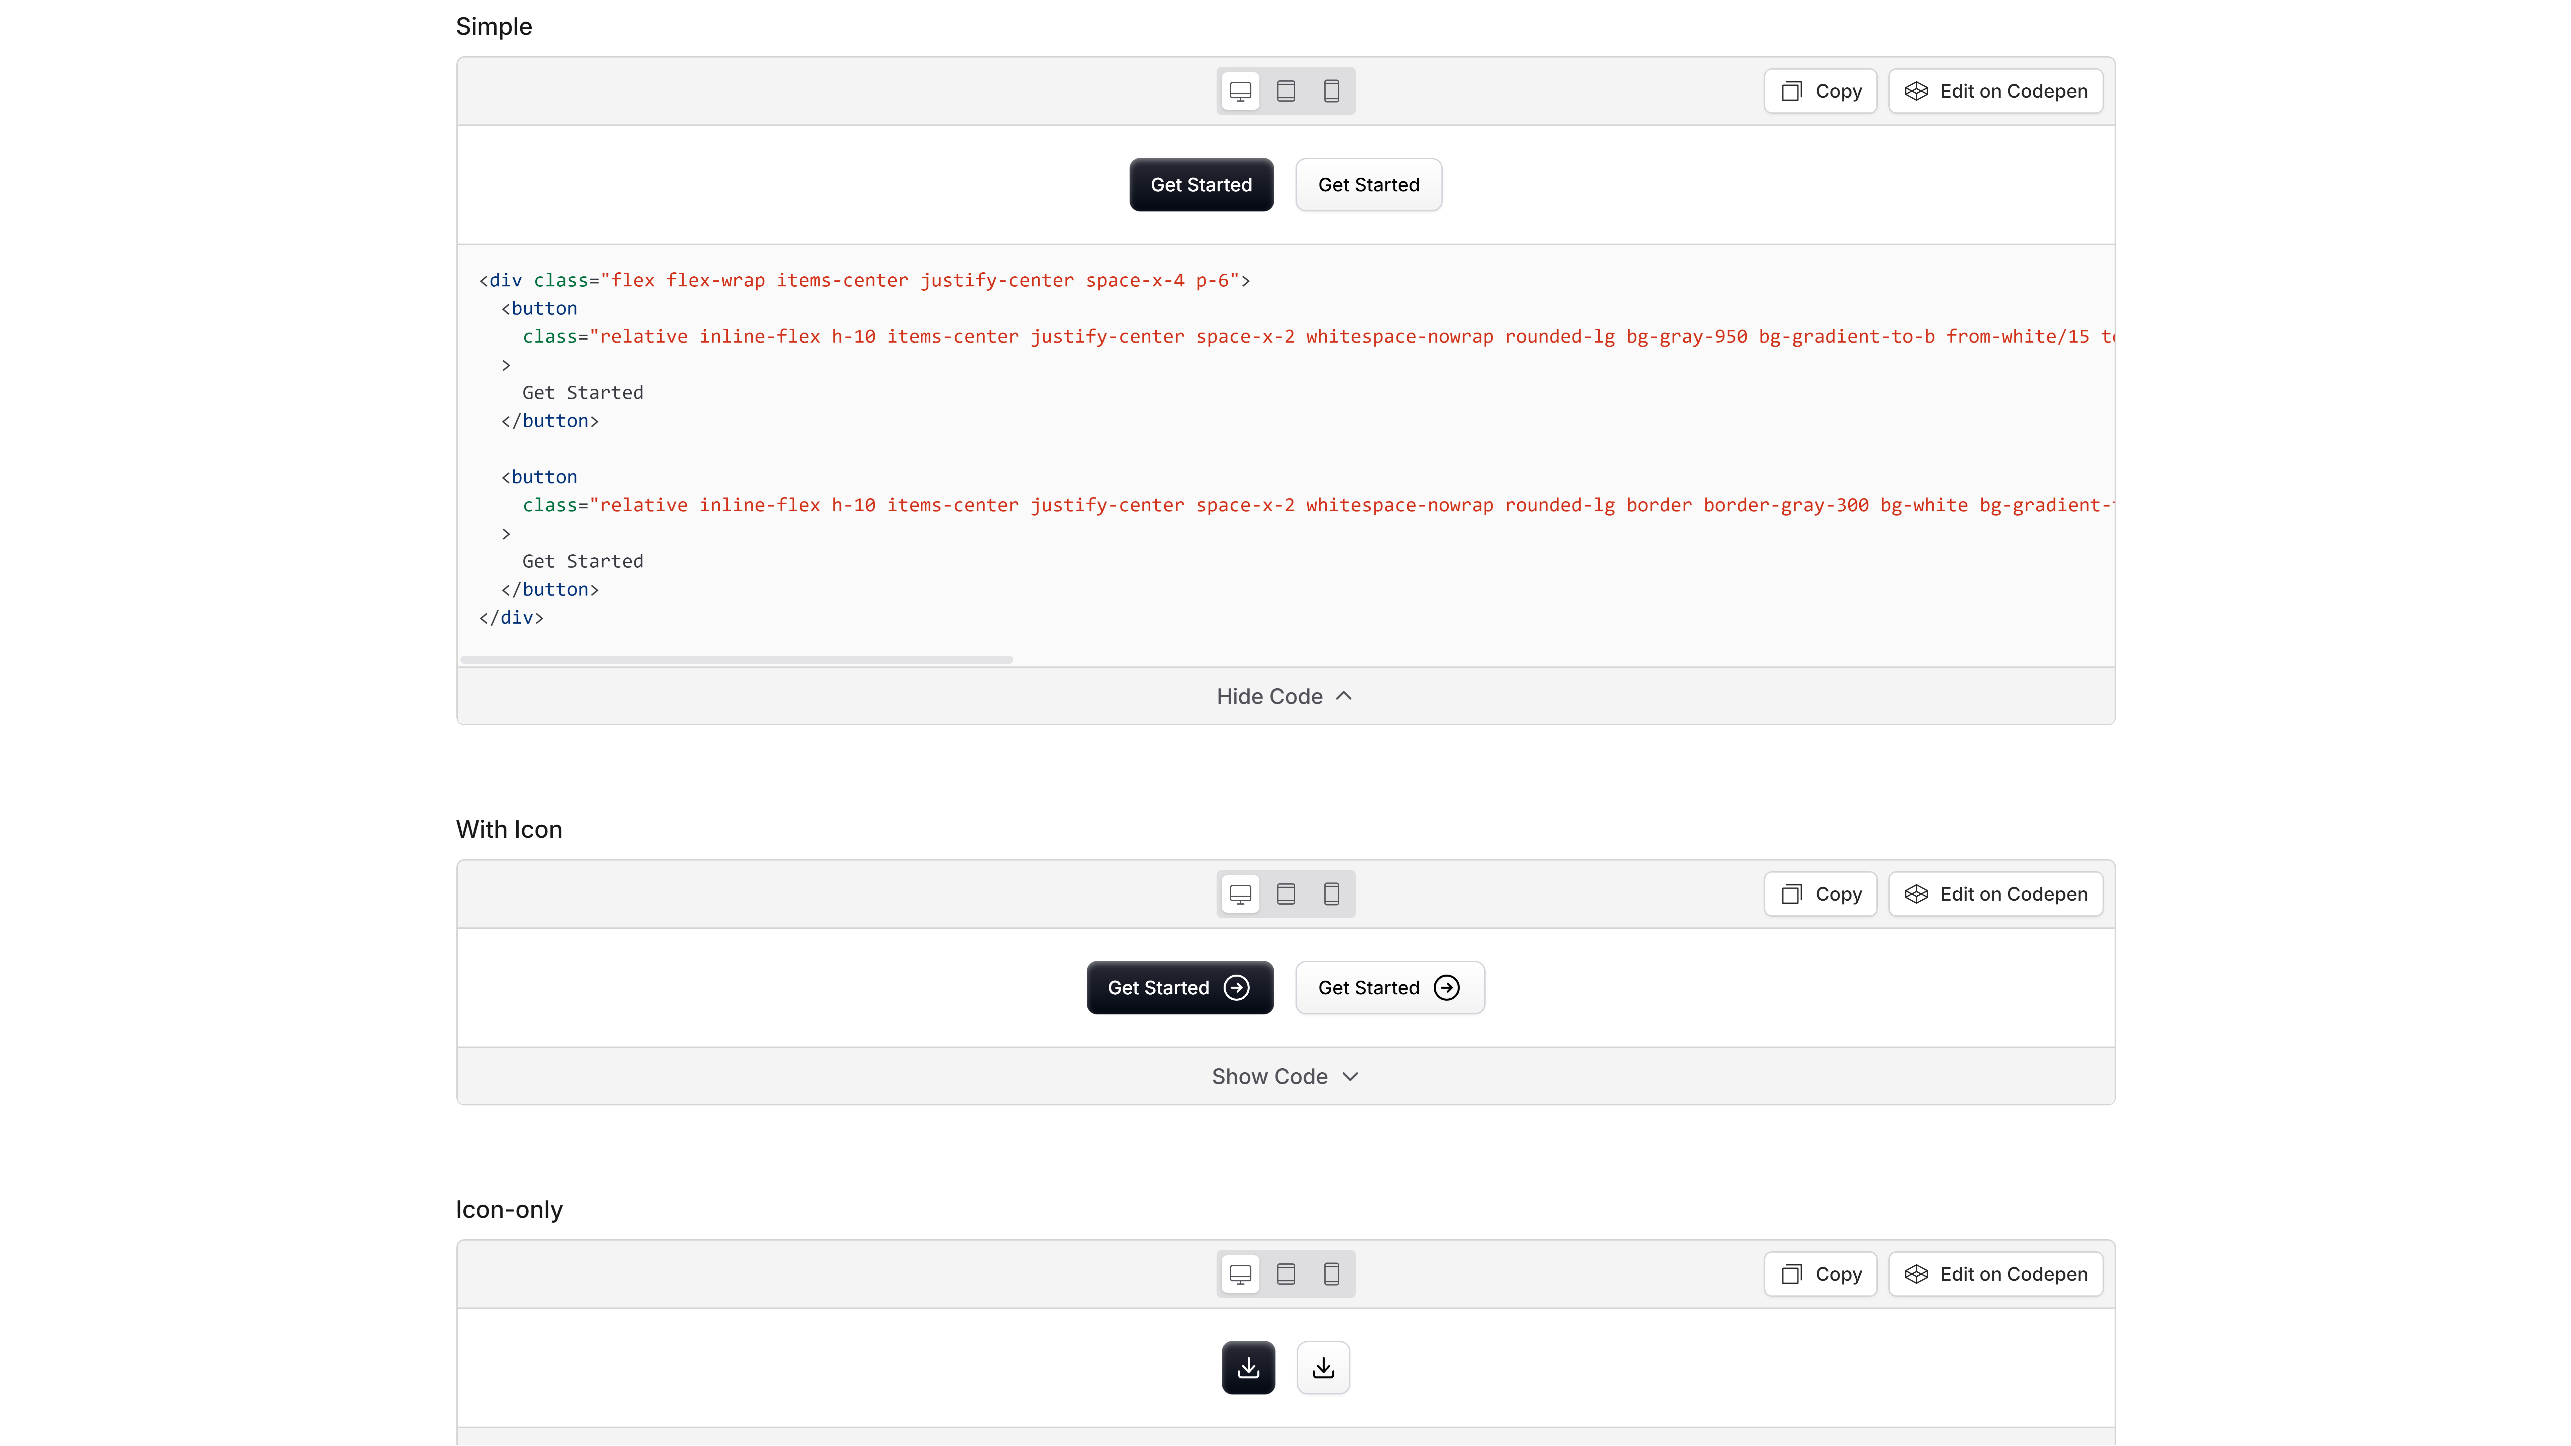This screenshot has height=1446, width=2571.
Task: Click horizontal scrollbar under the code block
Action: tap(736, 660)
